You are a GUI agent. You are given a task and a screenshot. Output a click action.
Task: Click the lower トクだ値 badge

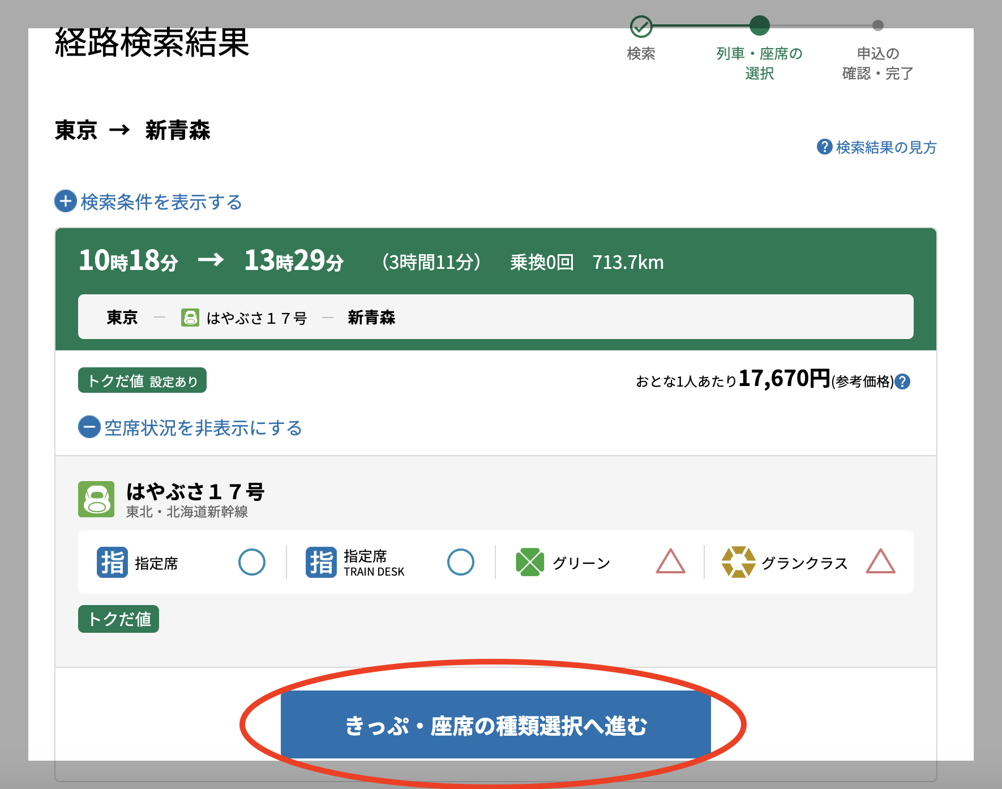click(x=118, y=619)
